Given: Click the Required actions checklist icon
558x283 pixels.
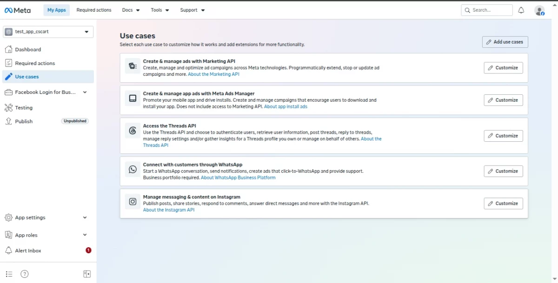Looking at the screenshot, I should pyautogui.click(x=8, y=63).
